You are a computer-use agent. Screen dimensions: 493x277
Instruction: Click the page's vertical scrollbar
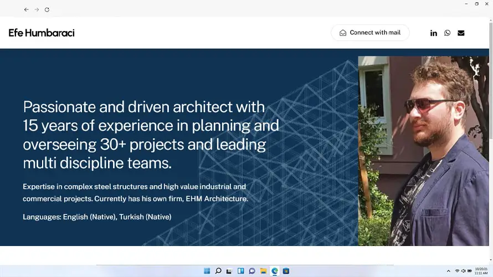click(491, 80)
